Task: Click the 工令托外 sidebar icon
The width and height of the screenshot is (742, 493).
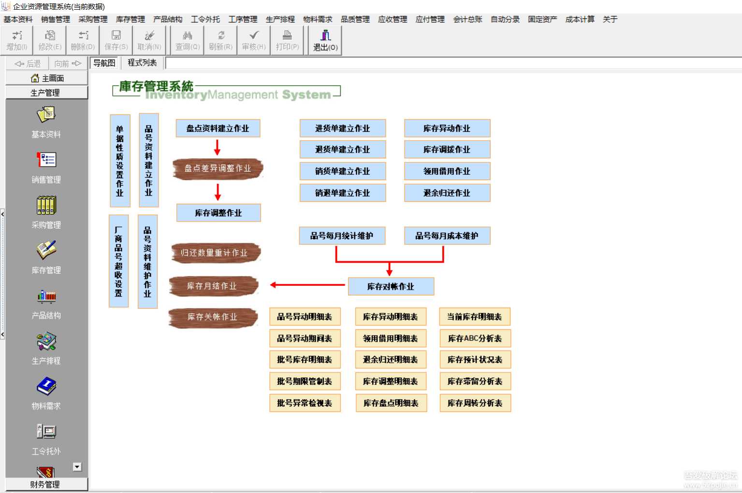Action: coord(46,431)
